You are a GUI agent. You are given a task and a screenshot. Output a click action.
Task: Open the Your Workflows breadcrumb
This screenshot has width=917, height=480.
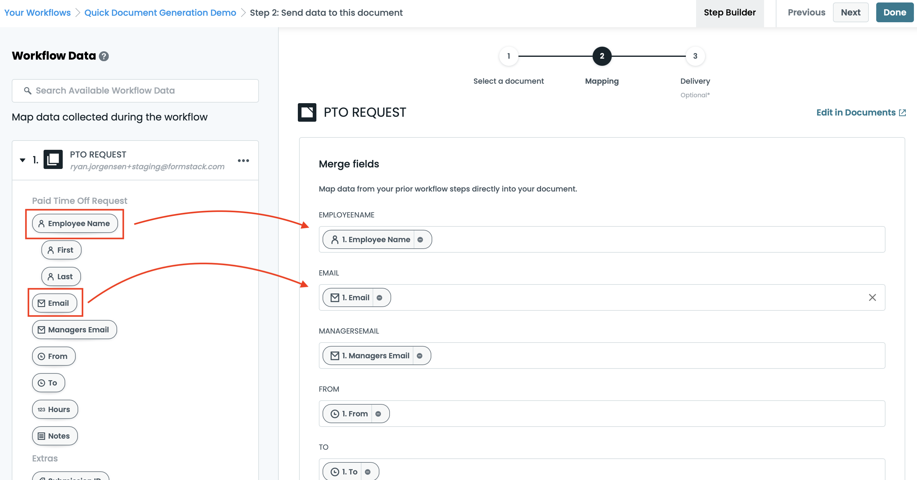37,13
